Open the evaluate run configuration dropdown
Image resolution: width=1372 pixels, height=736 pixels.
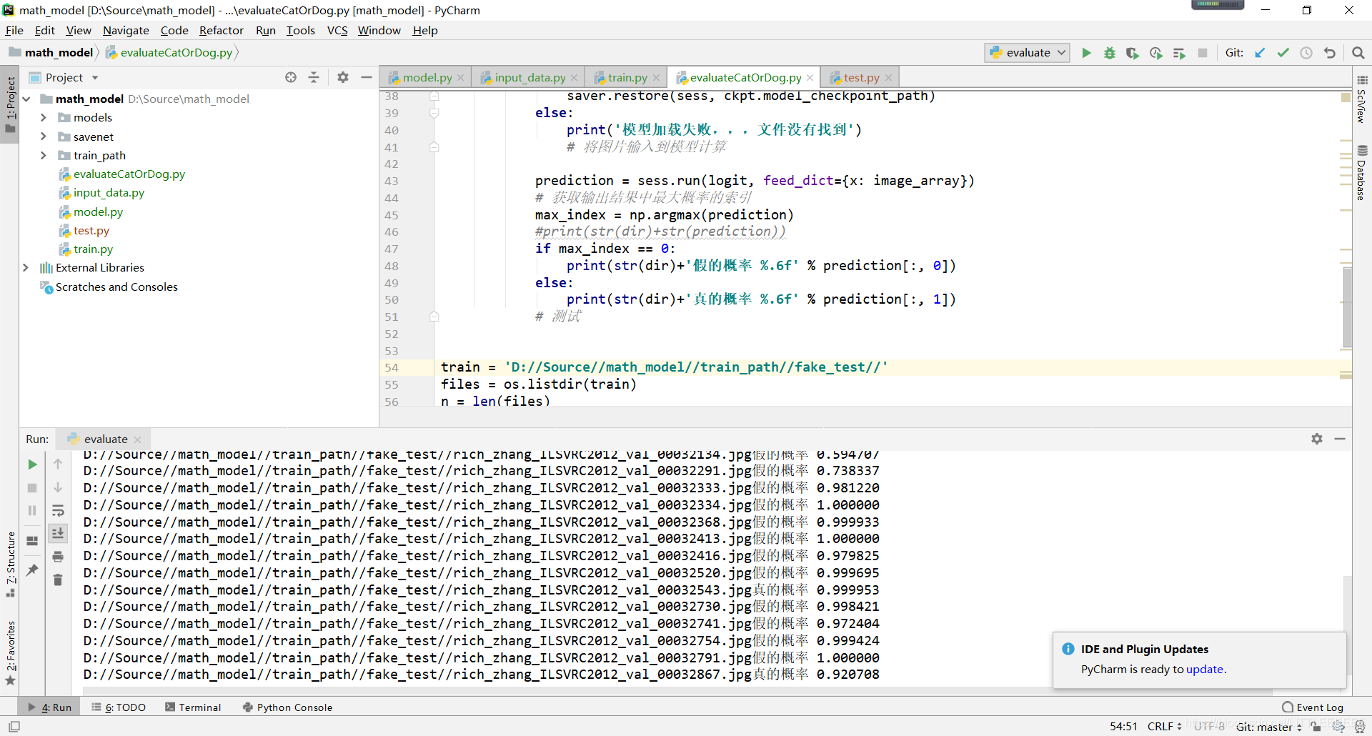pos(1027,53)
